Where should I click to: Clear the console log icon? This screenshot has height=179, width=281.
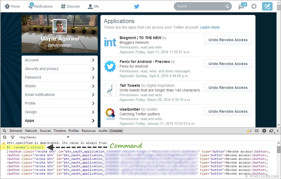pos(5,137)
